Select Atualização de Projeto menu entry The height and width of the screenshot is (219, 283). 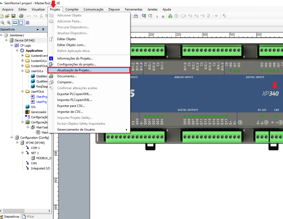point(74,70)
